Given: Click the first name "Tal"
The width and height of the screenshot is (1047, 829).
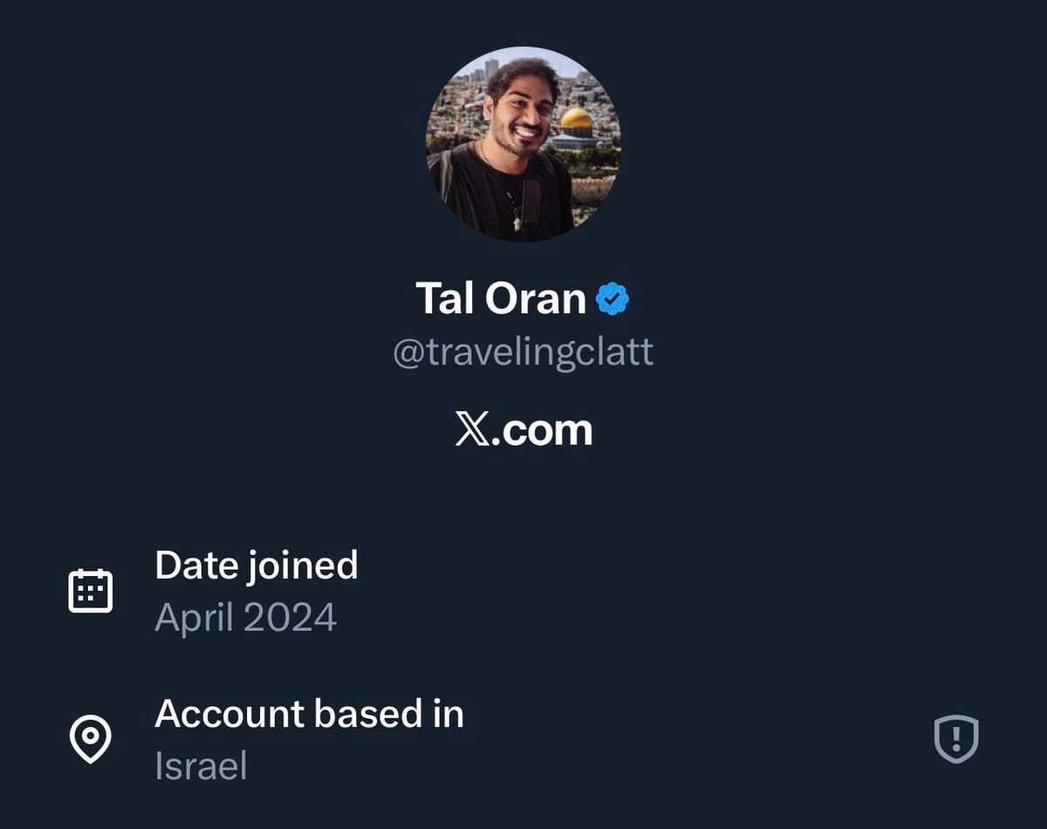Looking at the screenshot, I should tap(445, 299).
